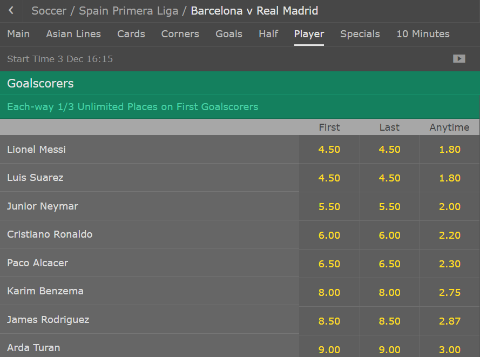Pick James Rodriguez last goalscorer odds 8.50
Viewport: 480px width, 357px height.
pyautogui.click(x=389, y=321)
